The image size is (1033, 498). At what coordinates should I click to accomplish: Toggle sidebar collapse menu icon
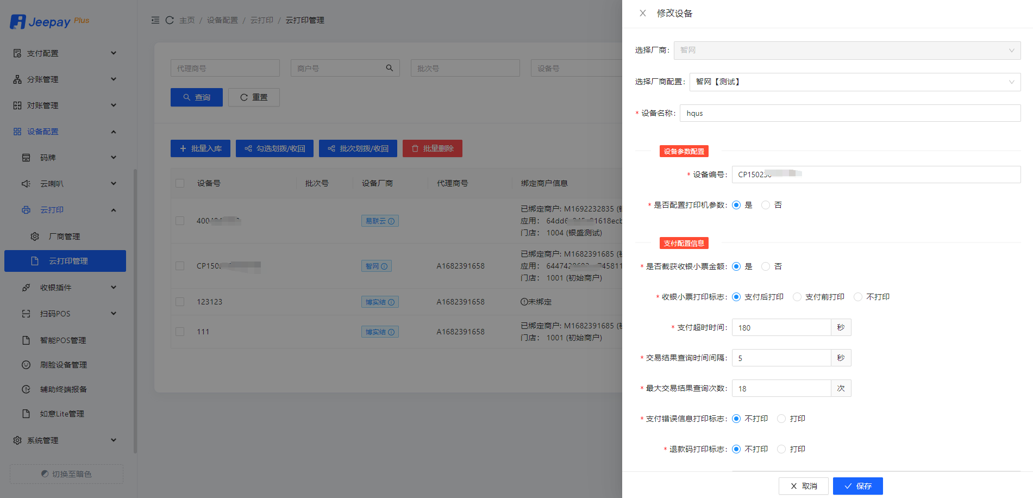(x=155, y=20)
